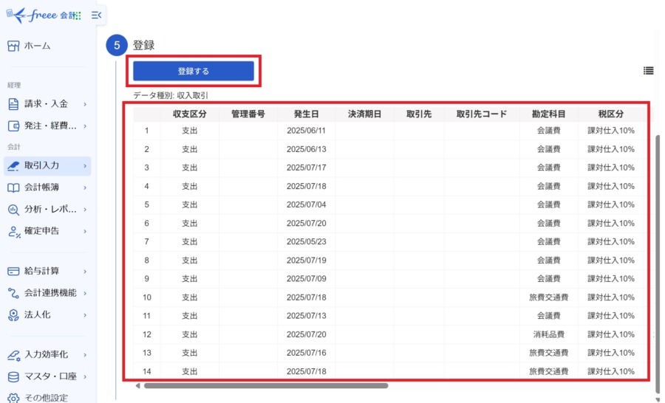Image resolution: width=665 pixels, height=403 pixels.
Task: Click the date 2025/07/13 in row 11
Action: coord(306,316)
